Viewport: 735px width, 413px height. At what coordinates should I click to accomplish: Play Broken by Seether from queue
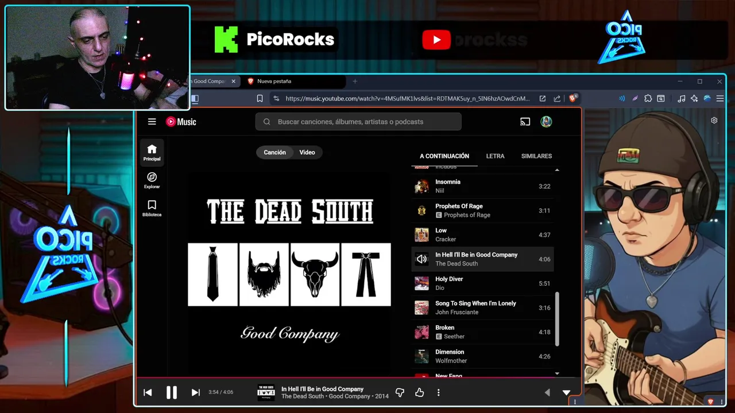pyautogui.click(x=483, y=332)
